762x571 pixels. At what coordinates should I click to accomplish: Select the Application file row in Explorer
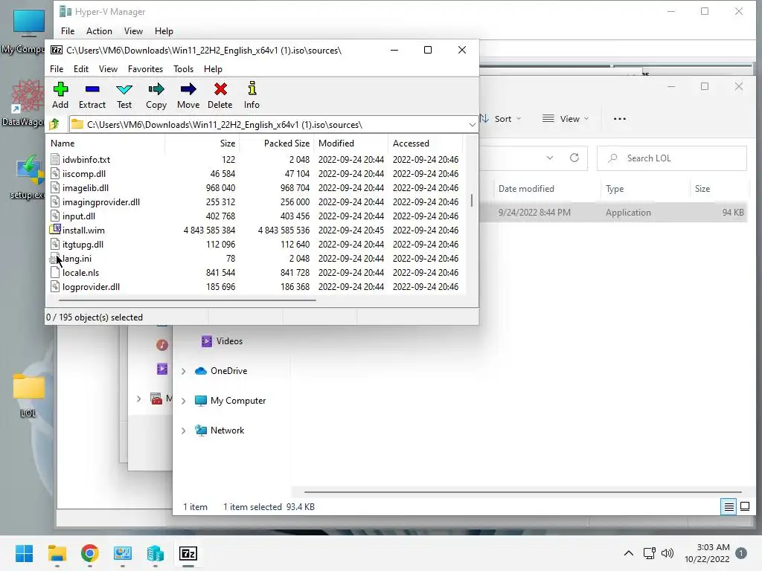613,212
